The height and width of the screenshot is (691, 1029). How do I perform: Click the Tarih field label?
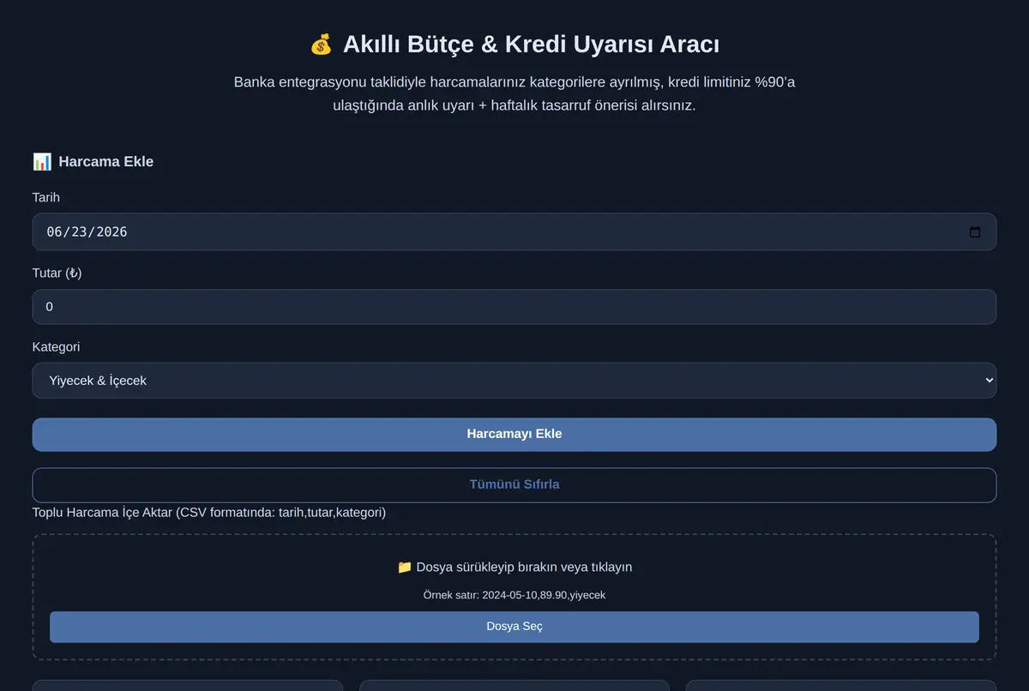46,197
